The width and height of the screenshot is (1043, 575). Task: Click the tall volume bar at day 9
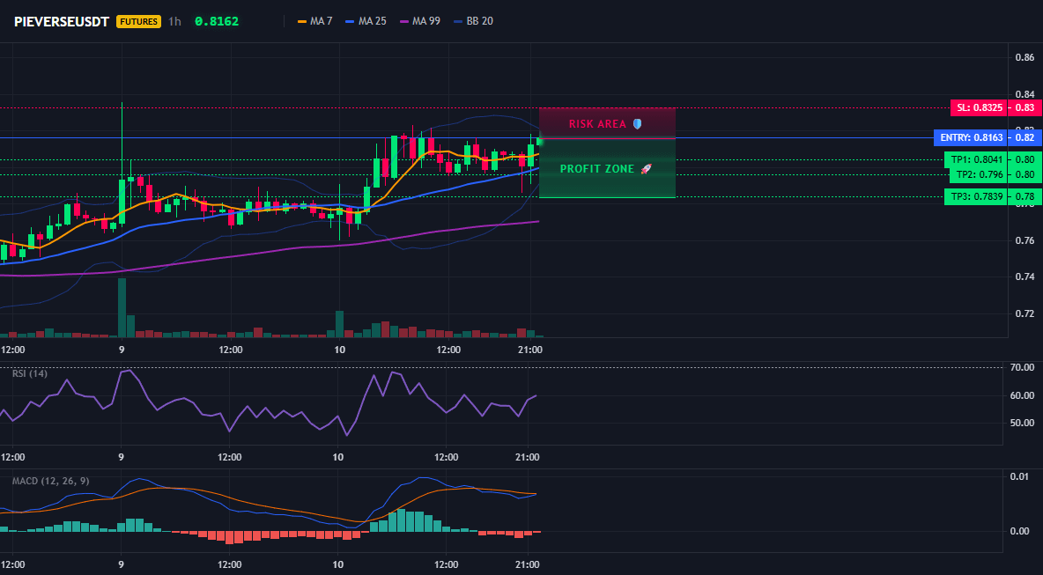(x=122, y=308)
